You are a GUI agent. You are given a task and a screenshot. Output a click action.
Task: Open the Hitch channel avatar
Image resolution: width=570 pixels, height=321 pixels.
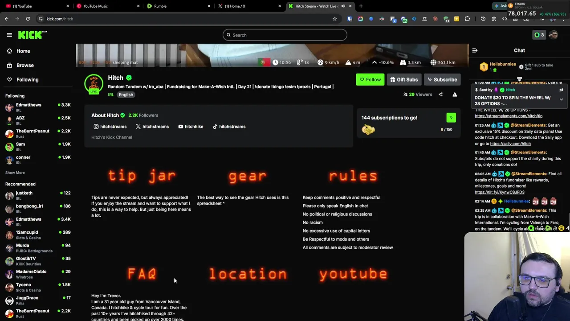[x=94, y=84]
